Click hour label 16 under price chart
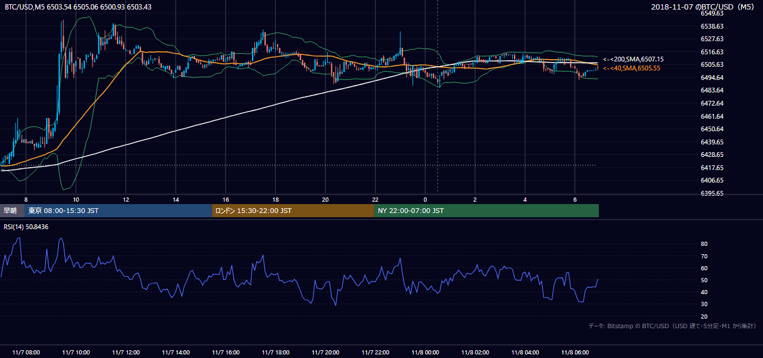Screen dimensions: 763x358 click(226, 199)
